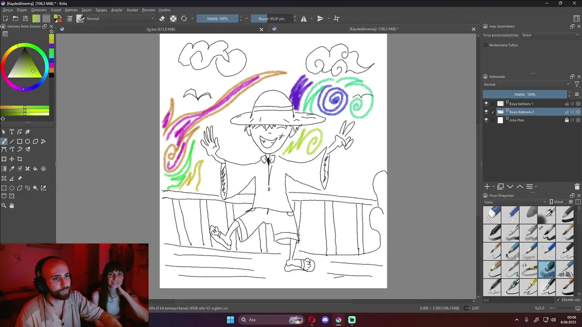Create a new document from toolbar
This screenshot has width=582, height=327.
click(5, 19)
